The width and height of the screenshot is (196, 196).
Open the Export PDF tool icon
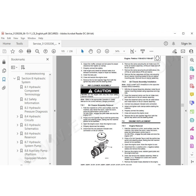pos(192,69)
